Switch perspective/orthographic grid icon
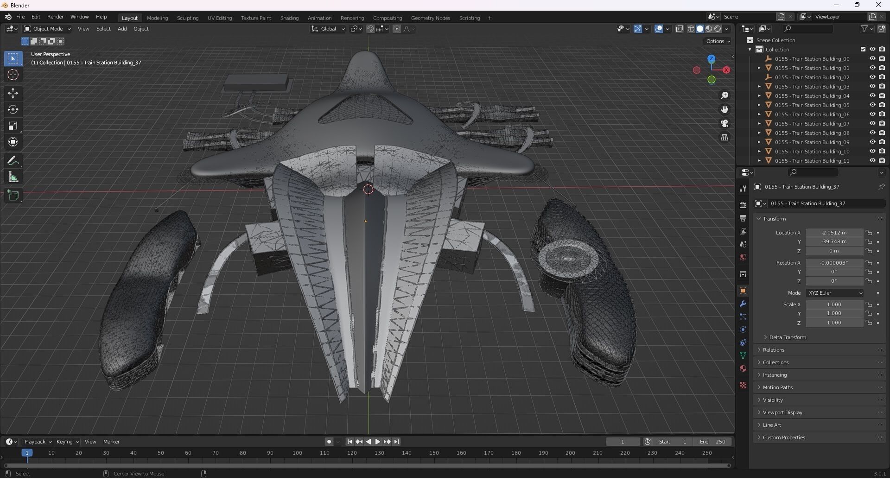Image resolution: width=890 pixels, height=482 pixels. [725, 138]
